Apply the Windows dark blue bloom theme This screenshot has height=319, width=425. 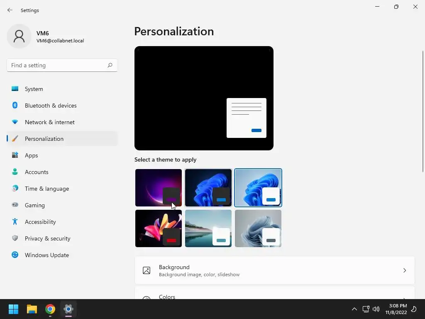(208, 188)
